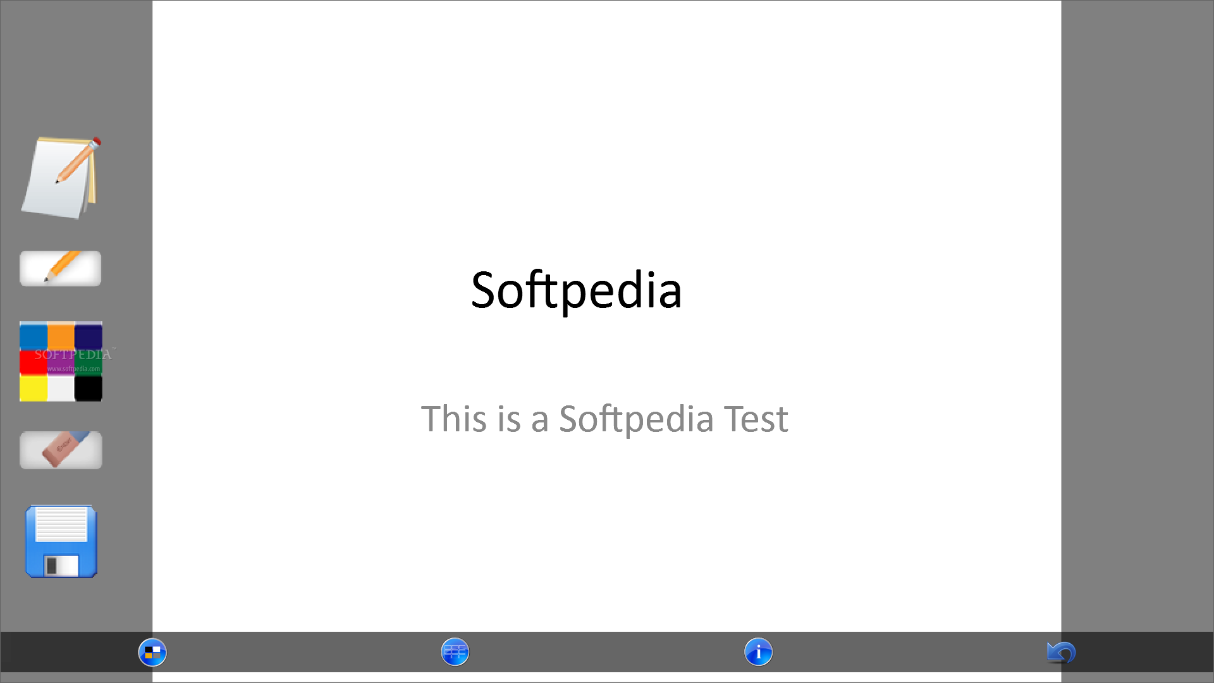The image size is (1214, 683).
Task: Pick the light blue color swatch
Action: click(x=34, y=336)
